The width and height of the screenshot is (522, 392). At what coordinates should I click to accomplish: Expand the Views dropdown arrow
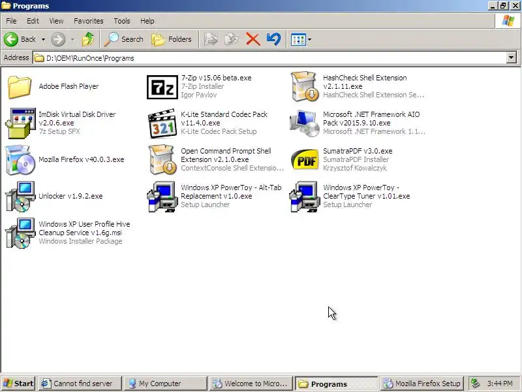point(309,40)
